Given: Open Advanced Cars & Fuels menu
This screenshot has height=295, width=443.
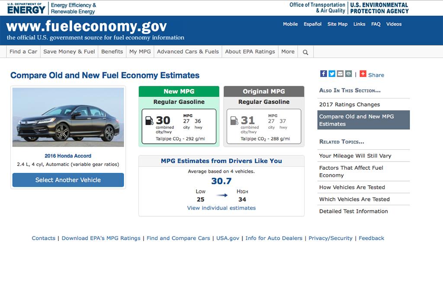Looking at the screenshot, I should click(x=188, y=51).
